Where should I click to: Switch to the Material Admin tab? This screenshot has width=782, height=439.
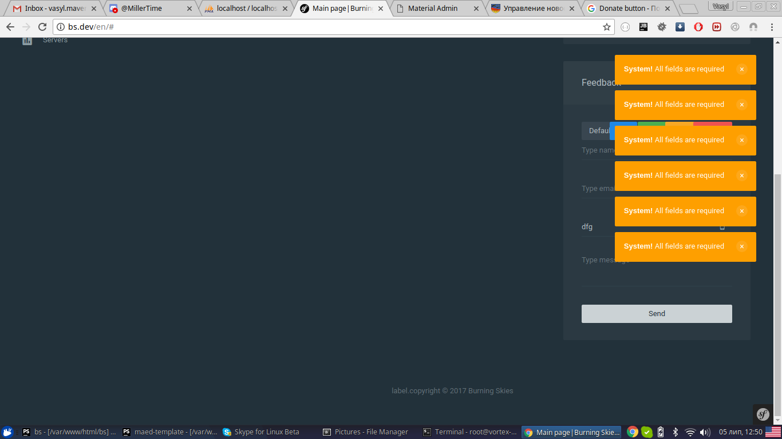pyautogui.click(x=437, y=9)
